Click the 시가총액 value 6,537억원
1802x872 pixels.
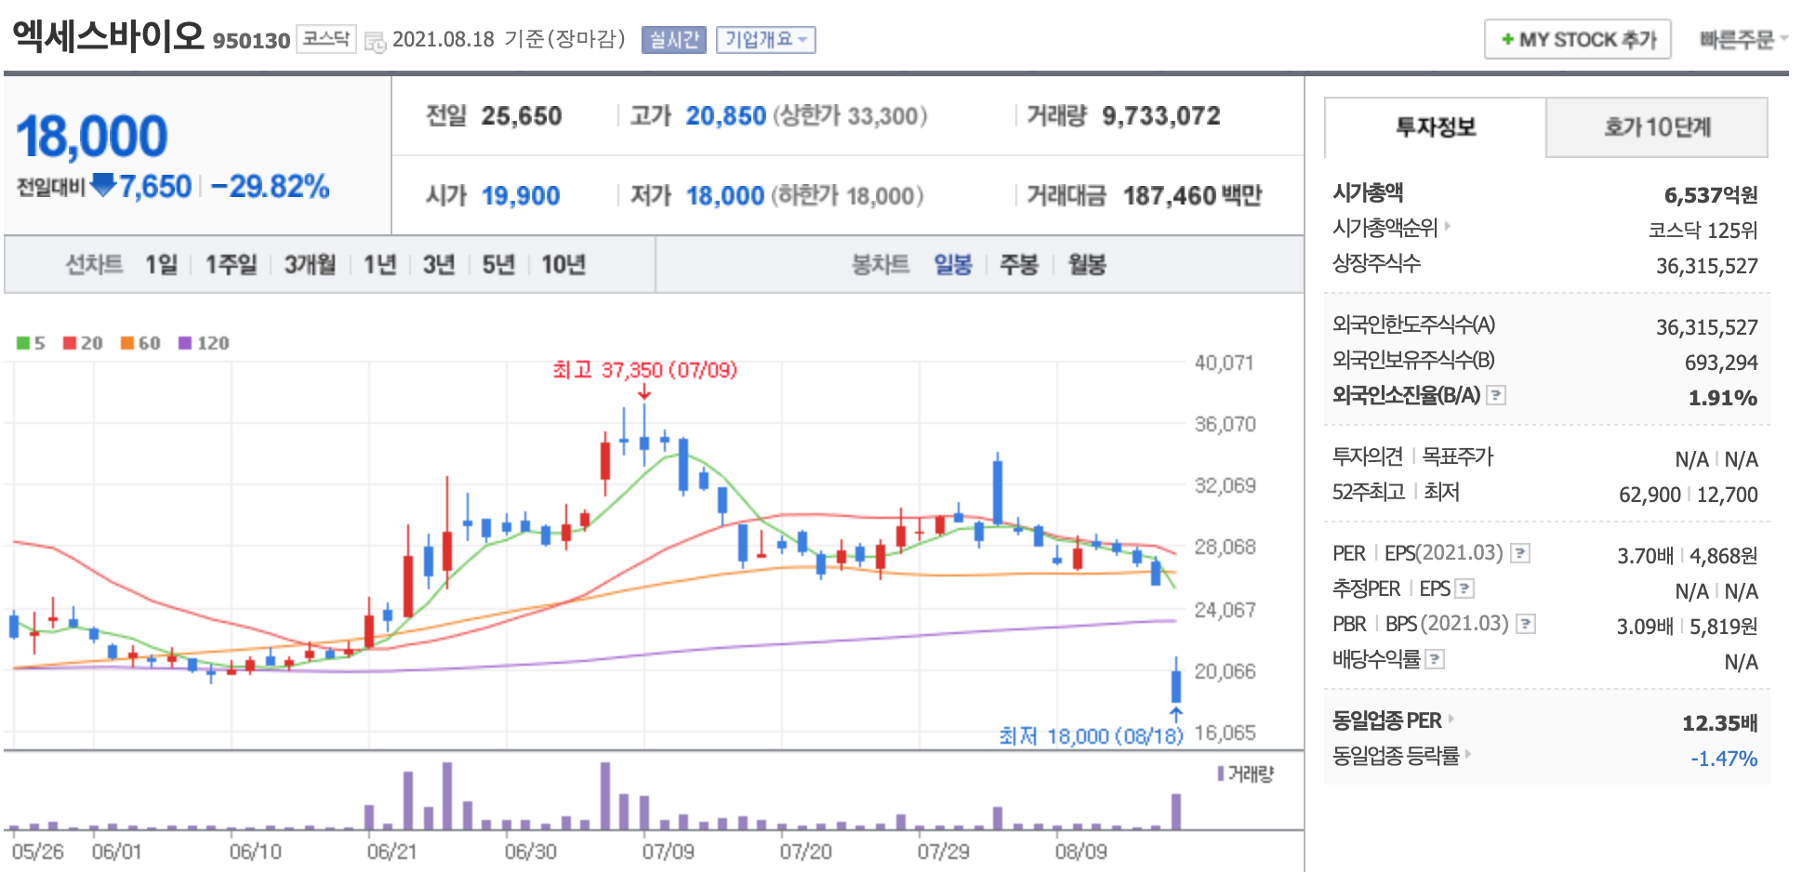(x=1711, y=195)
